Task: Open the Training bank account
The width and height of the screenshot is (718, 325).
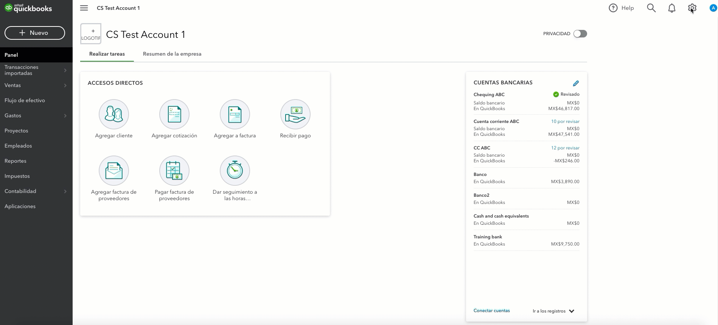Action: tap(488, 237)
